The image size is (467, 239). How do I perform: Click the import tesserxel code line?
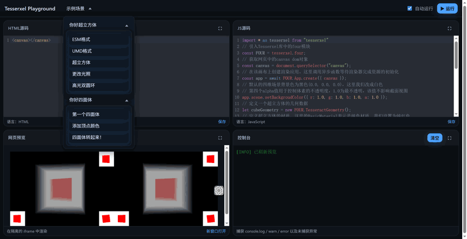point(285,40)
